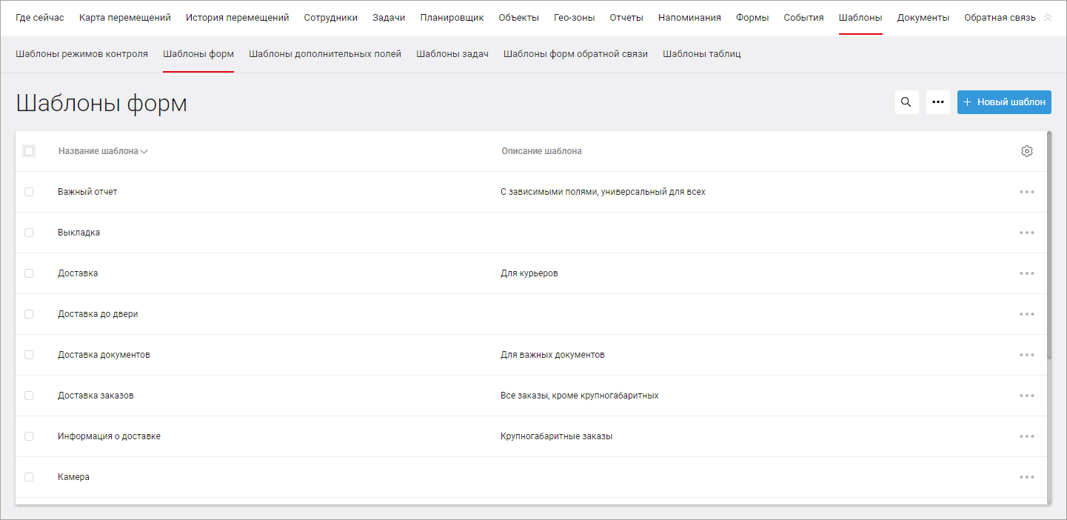1067x520 pixels.
Task: Tick the checkbox for Доставка до двери
Action: click(29, 314)
